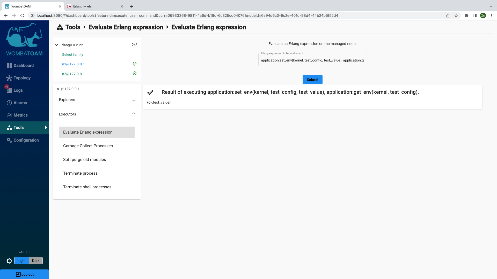Click the {ok,test_value} result text
The image size is (497, 279).
point(159,103)
